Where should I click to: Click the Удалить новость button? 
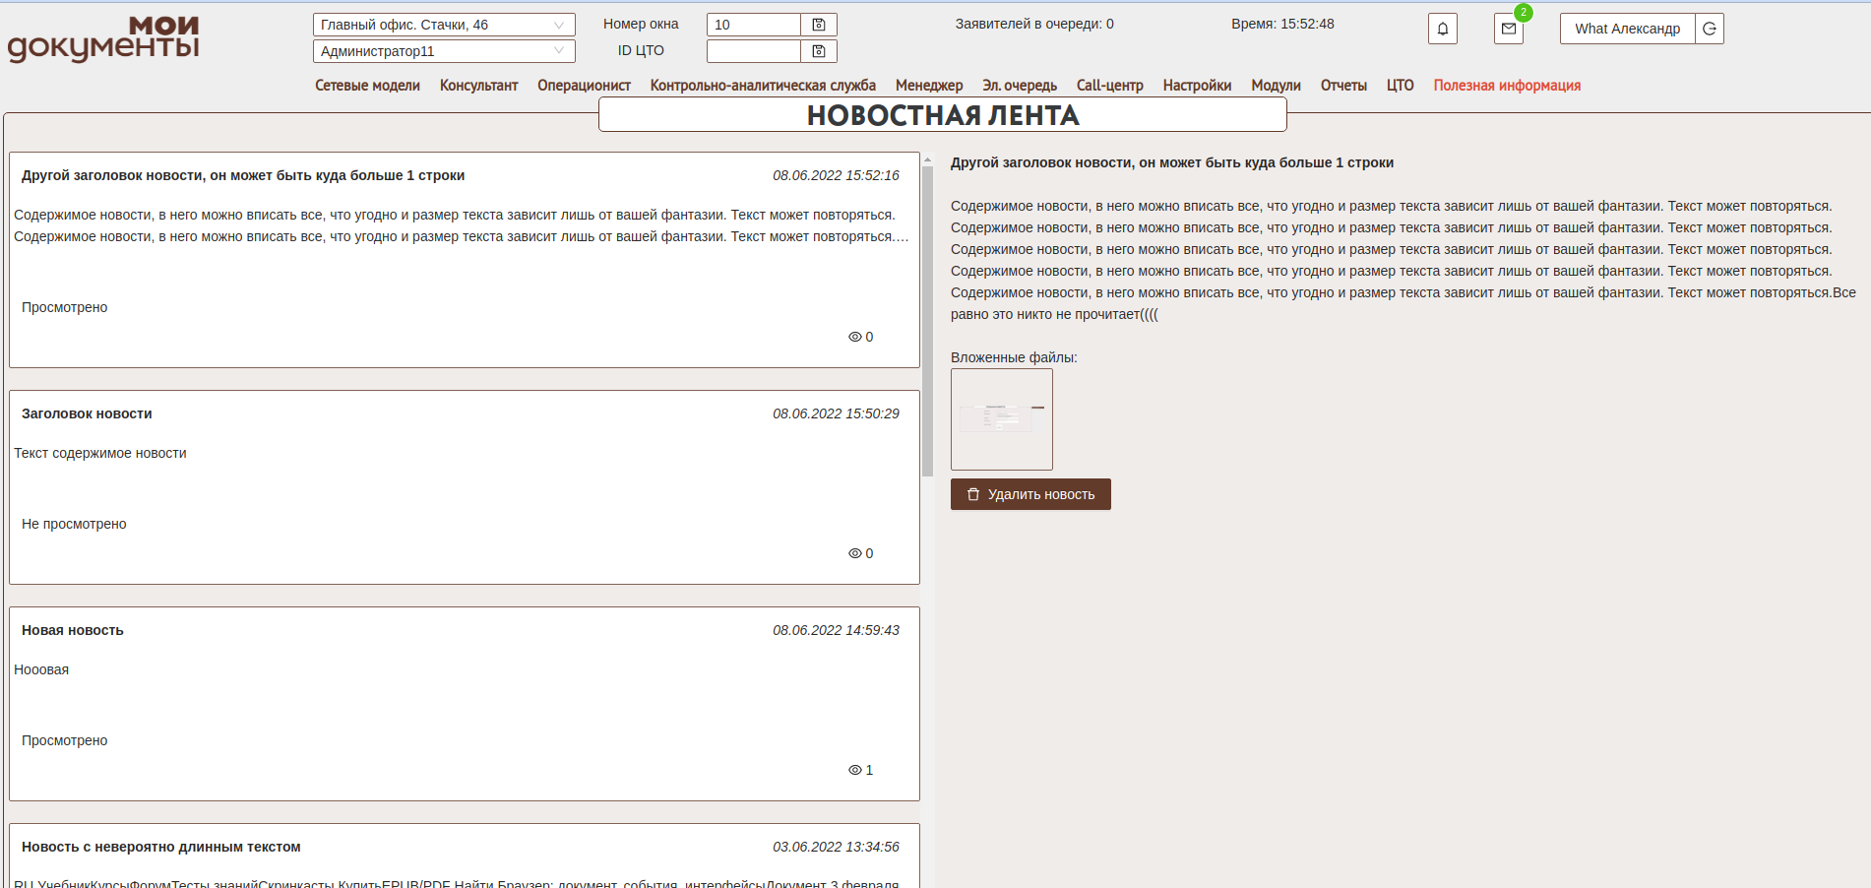coord(1030,494)
